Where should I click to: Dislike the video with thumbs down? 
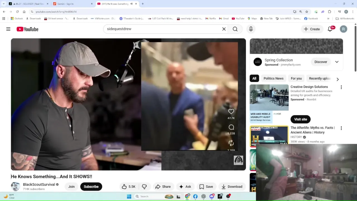tap(144, 186)
